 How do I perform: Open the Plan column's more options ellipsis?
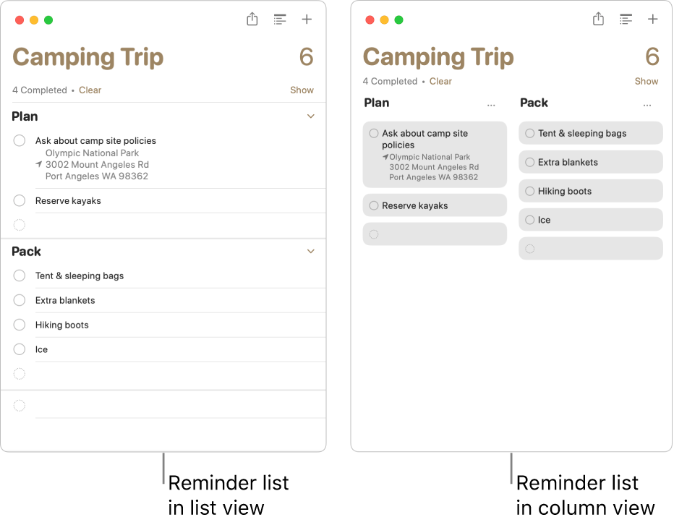point(491,104)
